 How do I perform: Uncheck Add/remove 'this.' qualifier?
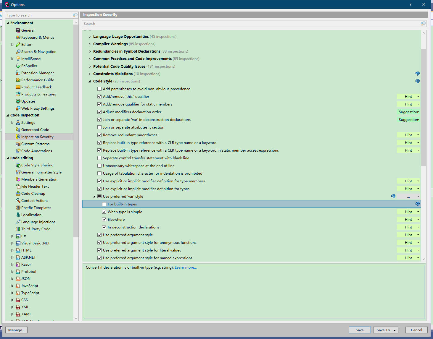click(99, 96)
